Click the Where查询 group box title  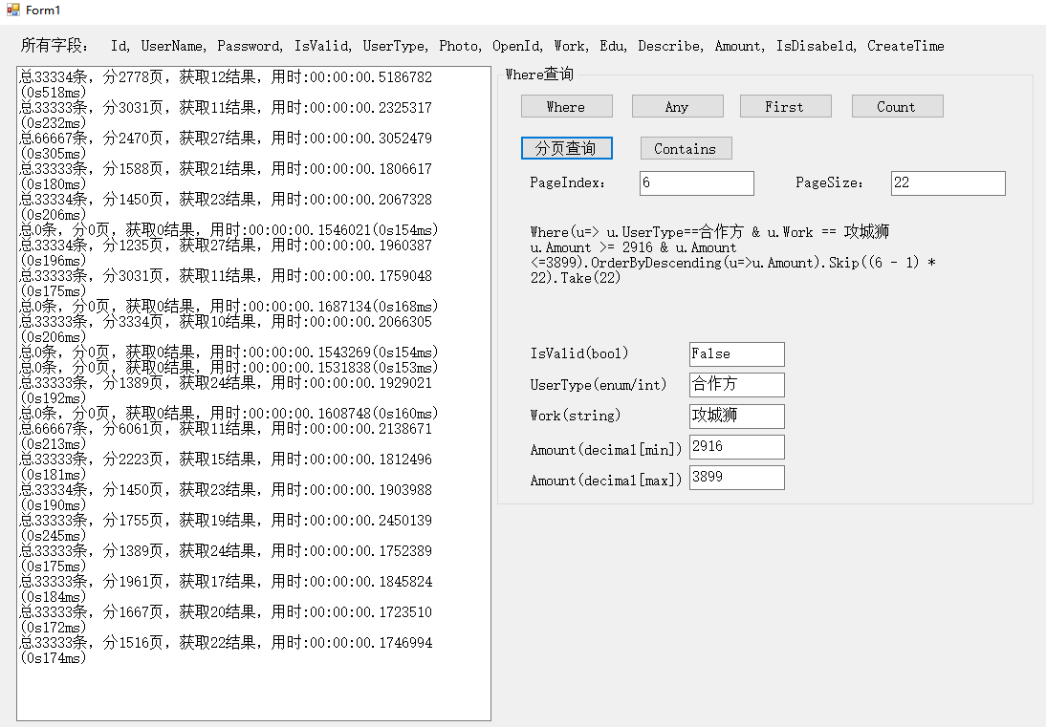click(x=539, y=75)
